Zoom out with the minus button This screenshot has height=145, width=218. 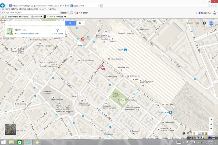pos(211,129)
